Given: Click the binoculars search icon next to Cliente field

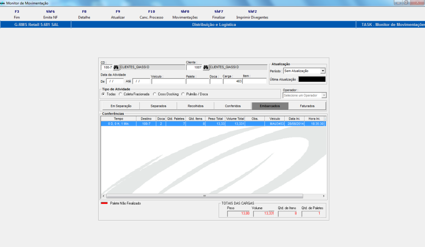Looking at the screenshot, I should point(206,67).
